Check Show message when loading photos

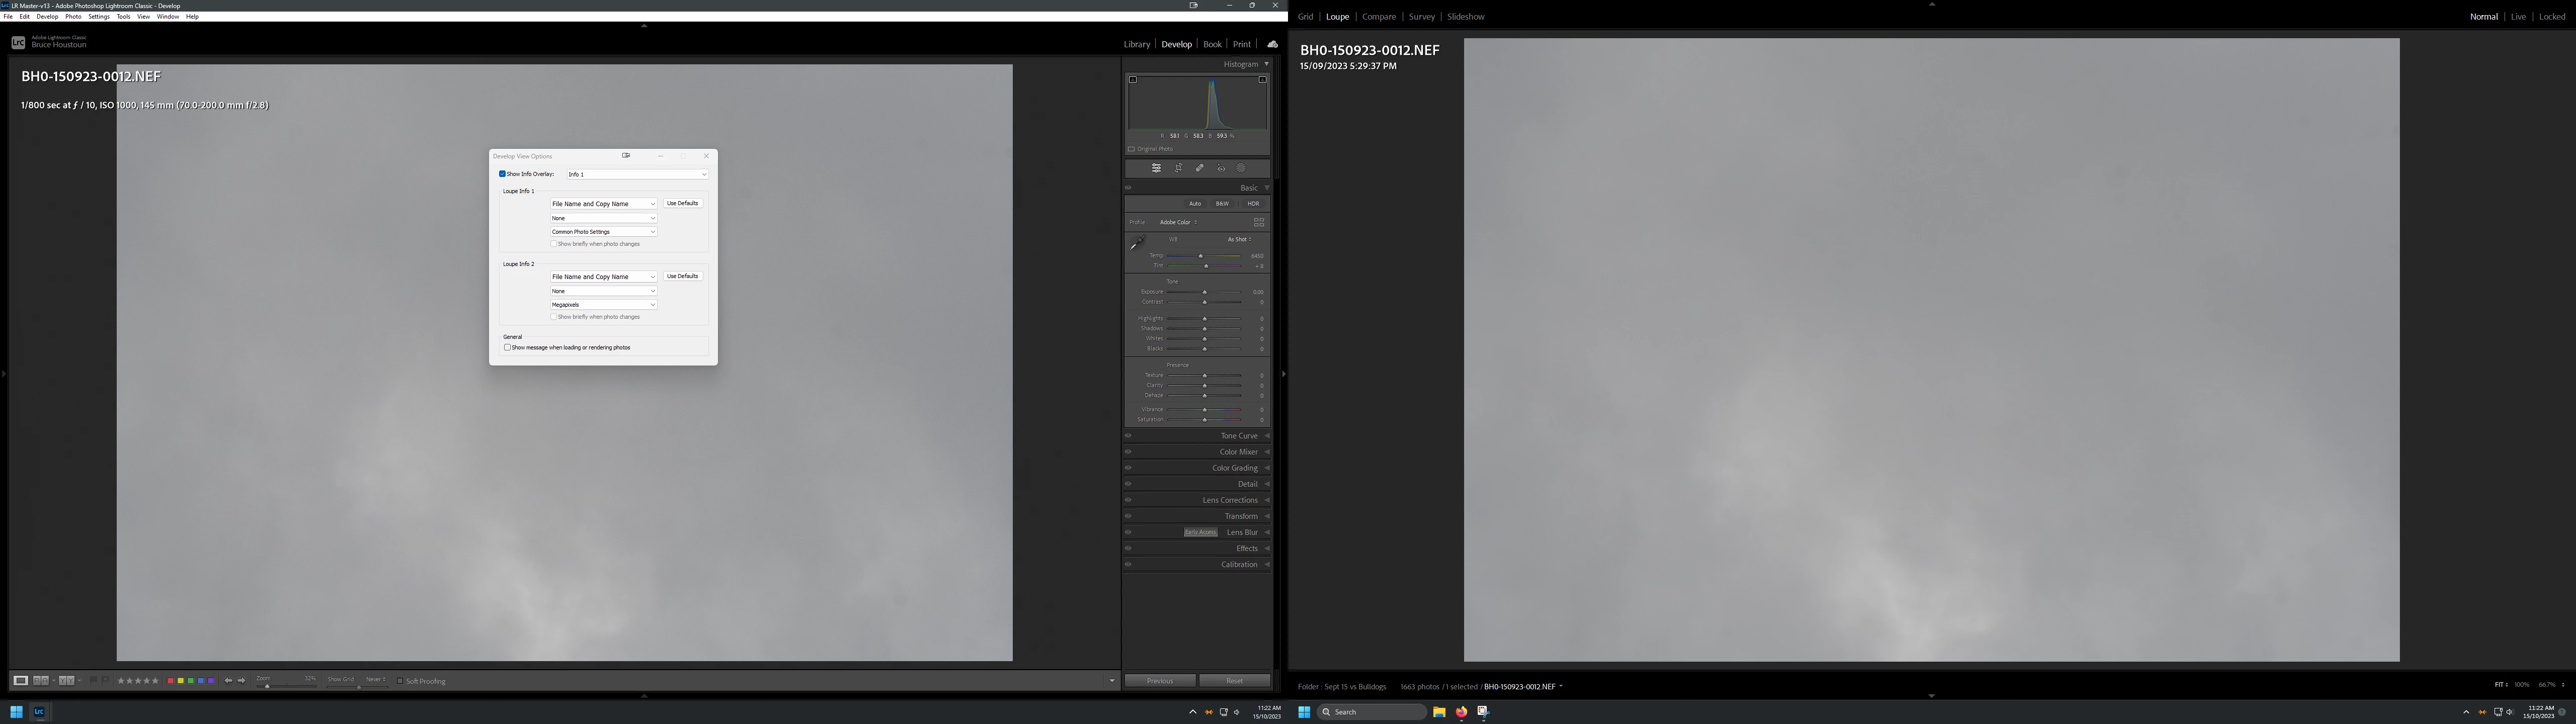tap(507, 348)
